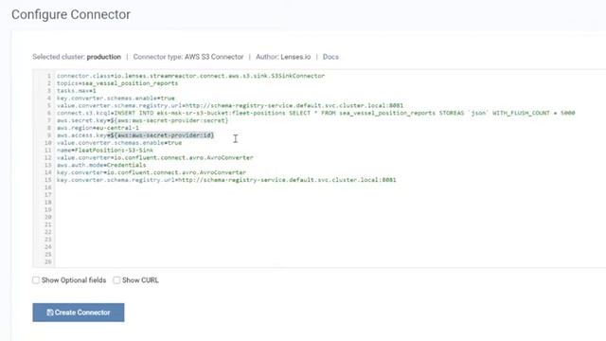Image resolution: width=606 pixels, height=341 pixels.
Task: Click the aws.region=eu-central-1 line
Action: [98, 128]
